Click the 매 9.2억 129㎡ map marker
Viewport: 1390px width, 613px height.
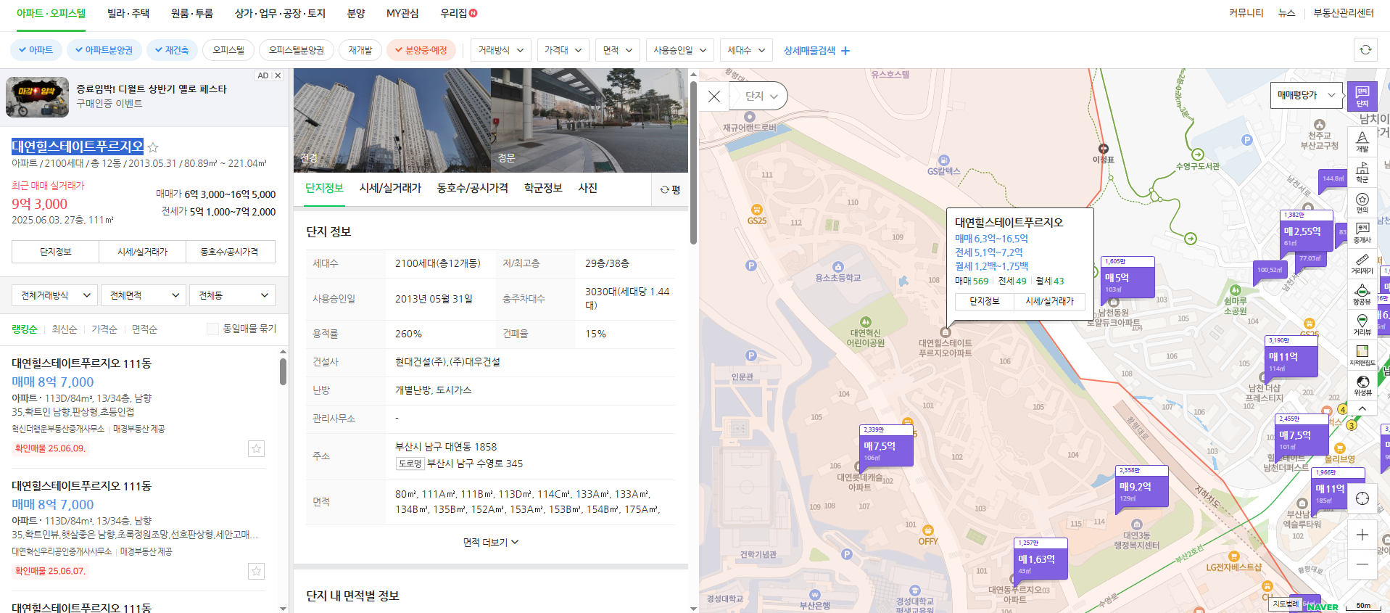[1141, 486]
